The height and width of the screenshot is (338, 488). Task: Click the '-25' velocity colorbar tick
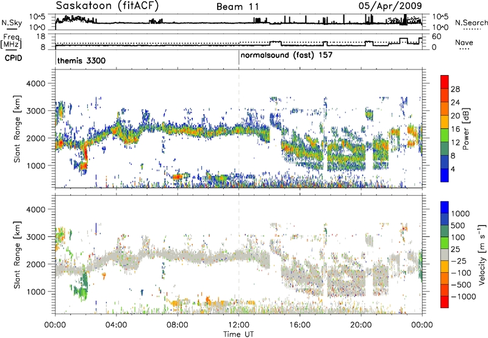coord(460,261)
